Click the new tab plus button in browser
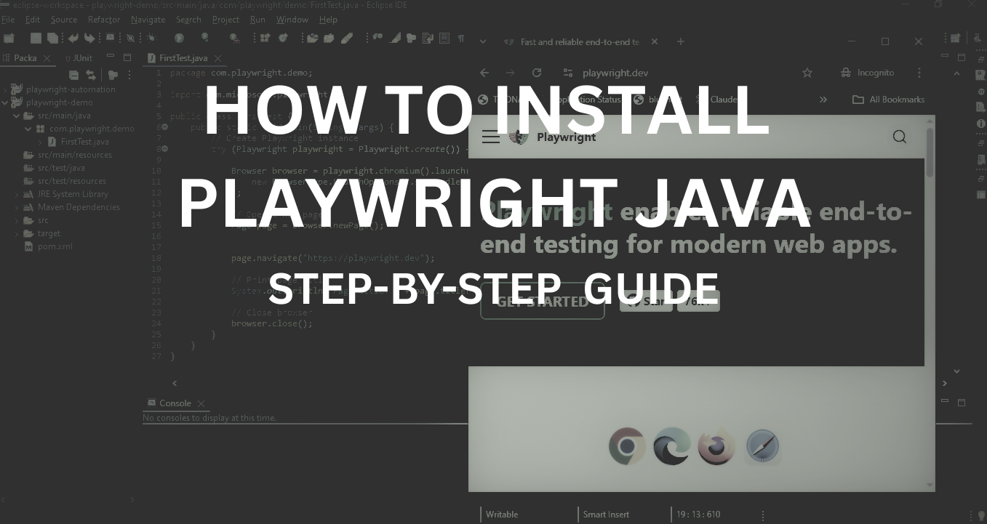This screenshot has width=987, height=524. (x=681, y=41)
